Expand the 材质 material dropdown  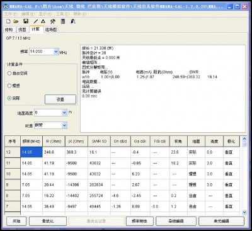pos(64,125)
